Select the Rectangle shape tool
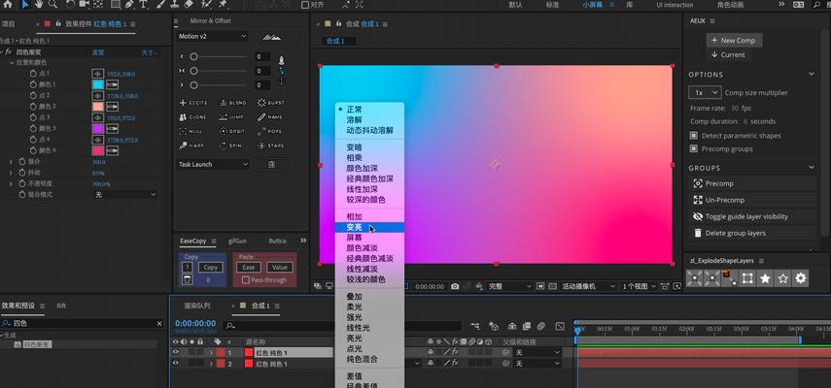831x388 pixels. pos(116,4)
